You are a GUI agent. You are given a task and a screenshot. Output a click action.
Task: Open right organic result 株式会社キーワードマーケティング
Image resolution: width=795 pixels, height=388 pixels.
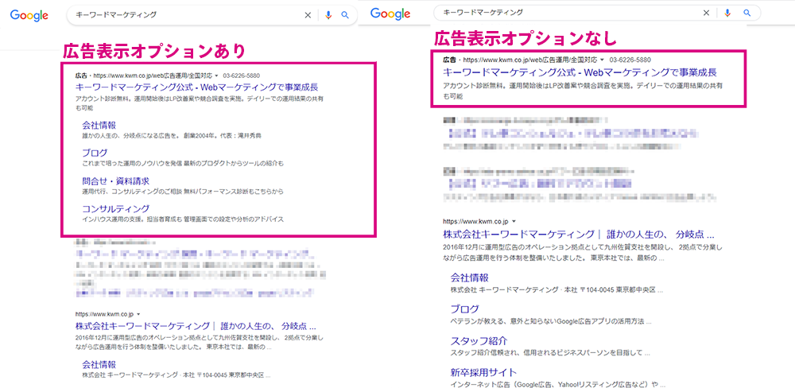(x=579, y=235)
